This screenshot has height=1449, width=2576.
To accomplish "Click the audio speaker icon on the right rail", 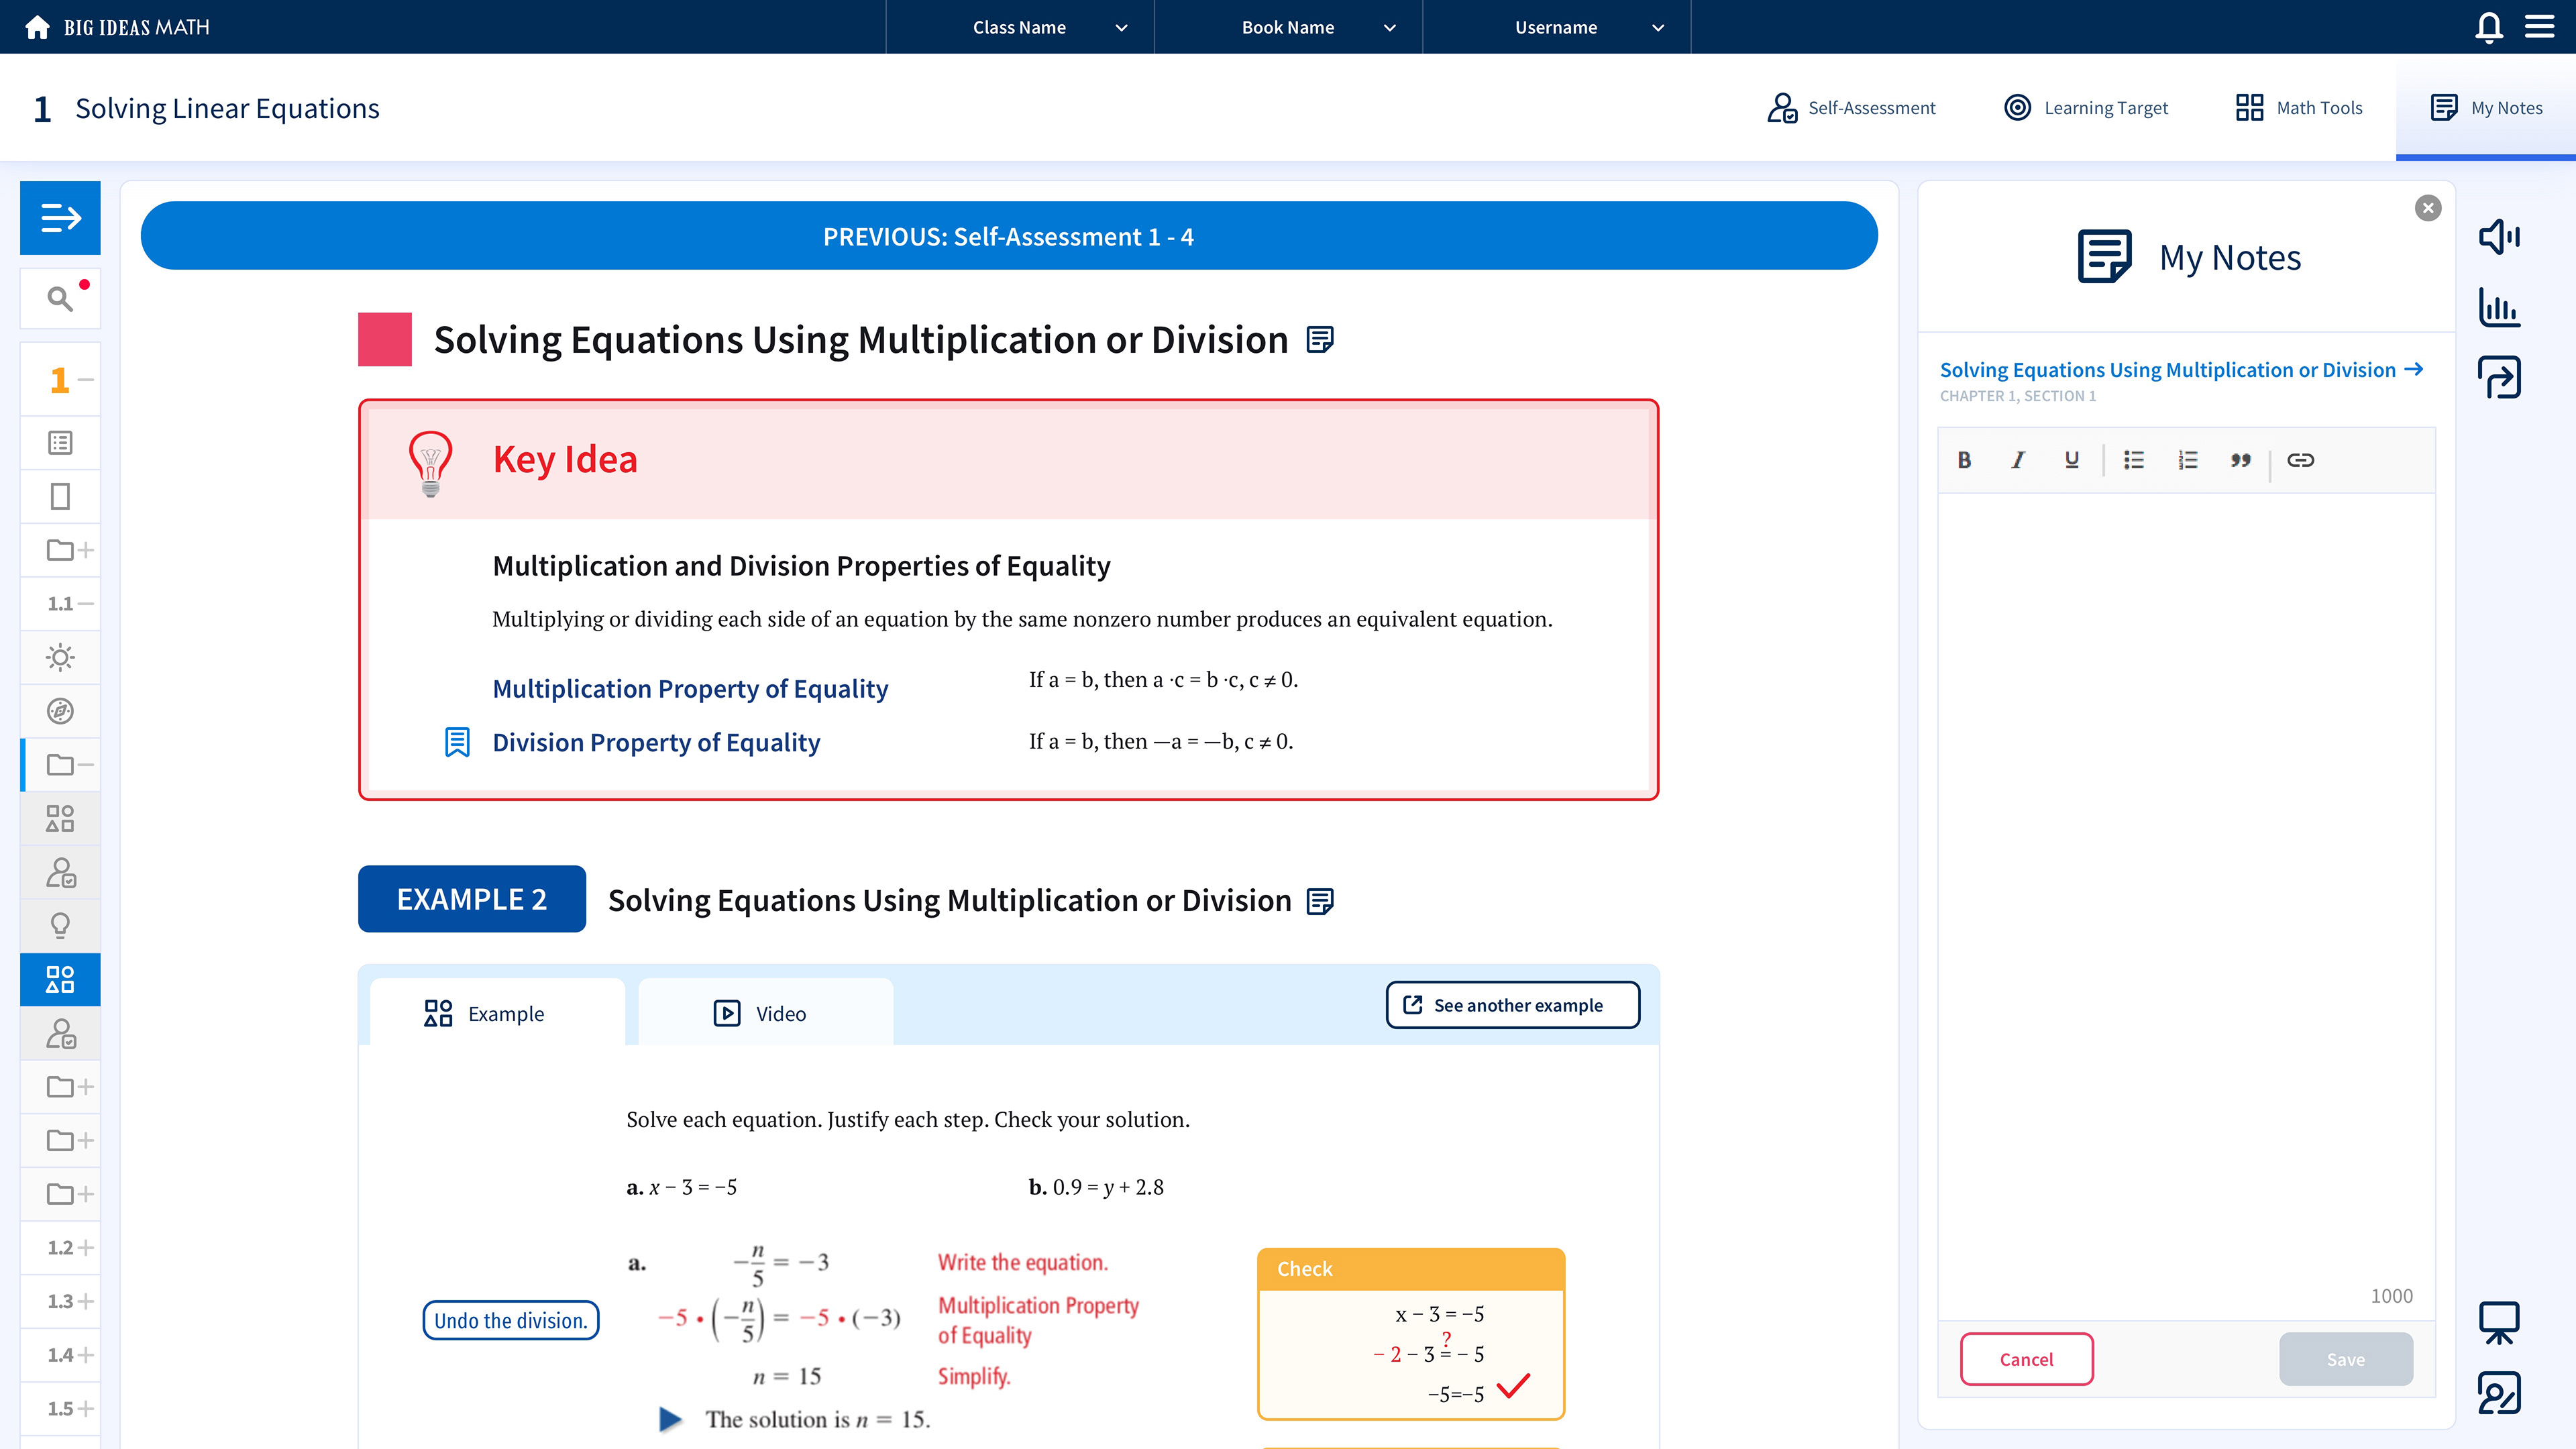I will tap(2499, 237).
